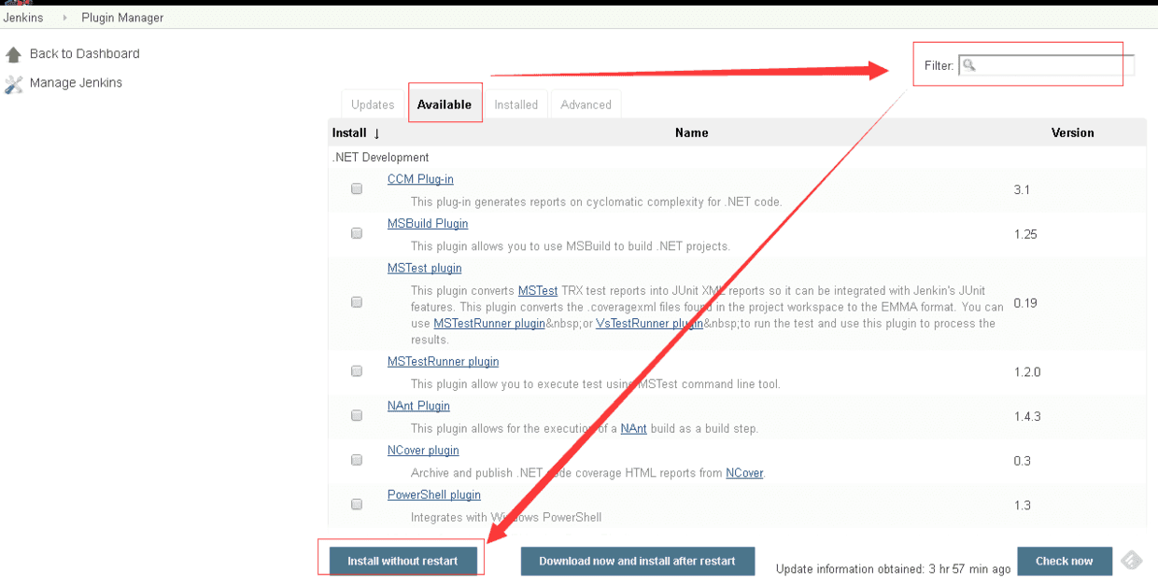Click the Install without restart button
Screen dimensions: 1158x584
pyautogui.click(x=402, y=561)
